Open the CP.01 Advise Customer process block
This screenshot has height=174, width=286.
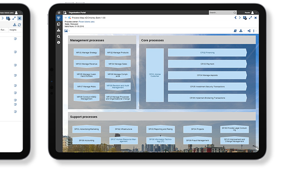tap(154, 75)
